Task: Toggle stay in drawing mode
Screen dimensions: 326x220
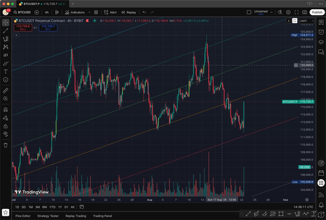Action: [5, 118]
